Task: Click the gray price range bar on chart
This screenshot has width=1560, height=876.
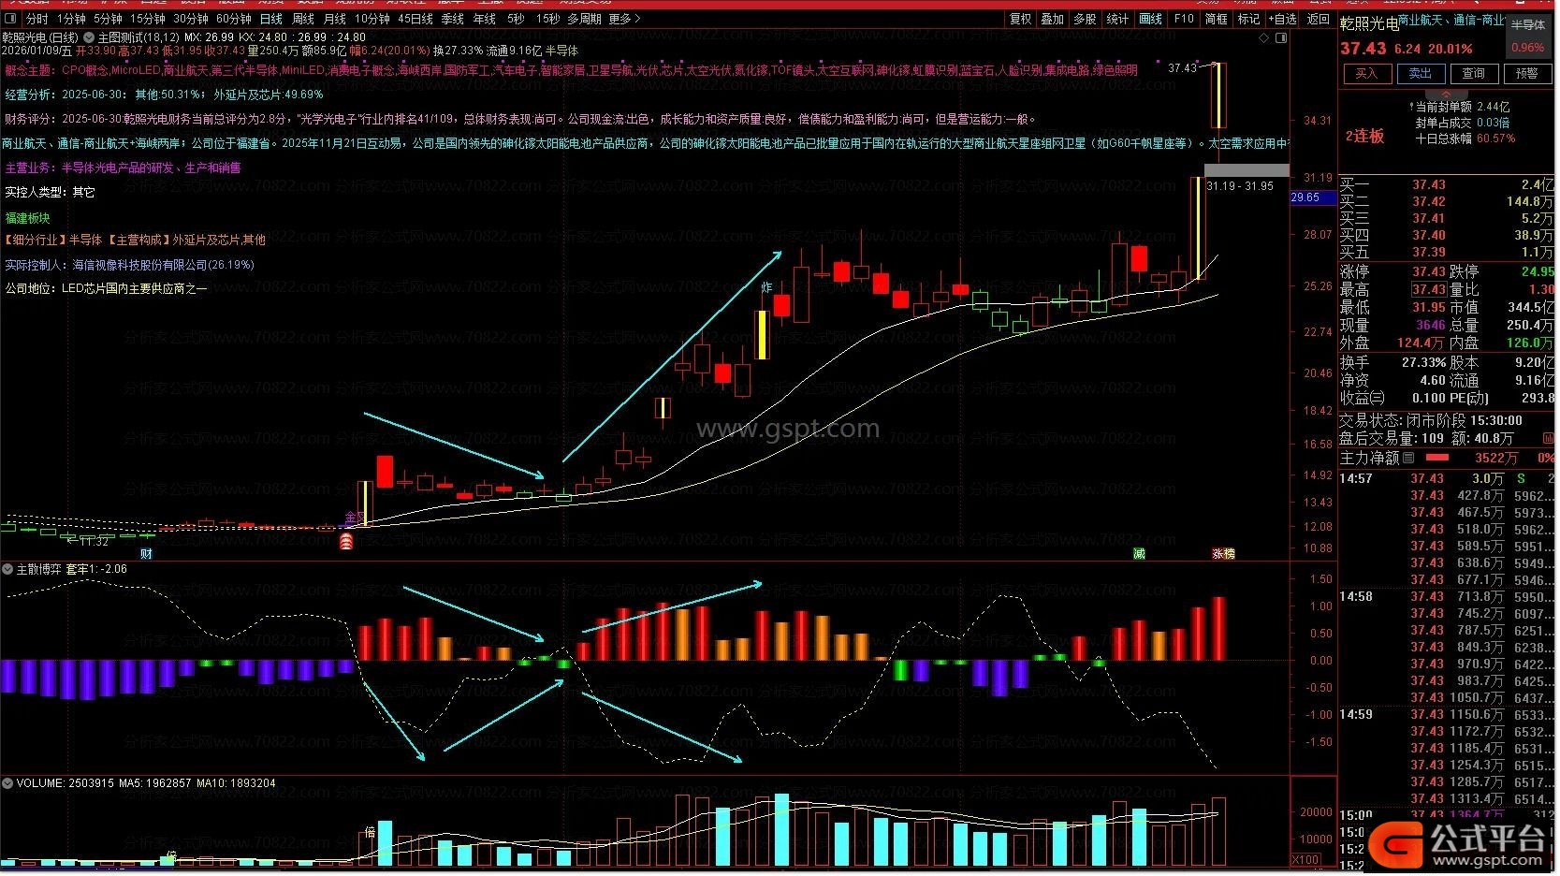Action: (1246, 170)
